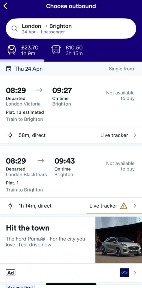Screen dimensions: 142x288
Task: Open chevron beside first Live tracker
Action: 135,135
